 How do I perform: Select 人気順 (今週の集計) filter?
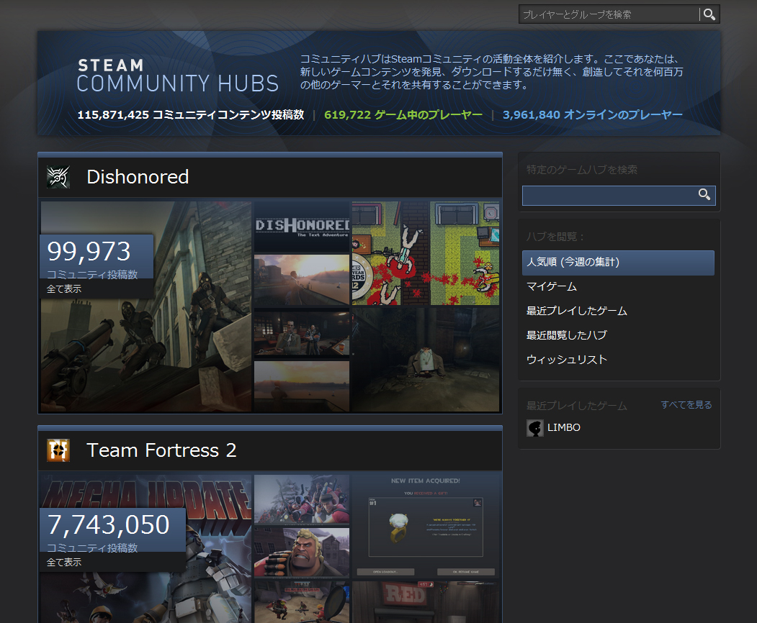point(618,263)
